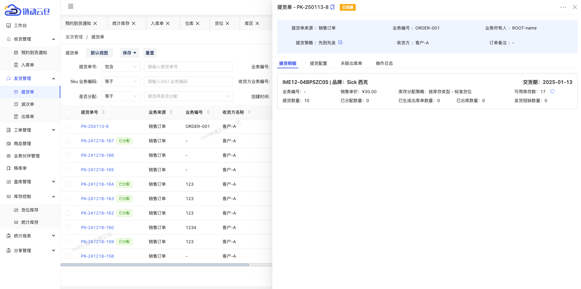Switch to the 提货配置 tab
The width and height of the screenshot is (581, 289).
318,63
